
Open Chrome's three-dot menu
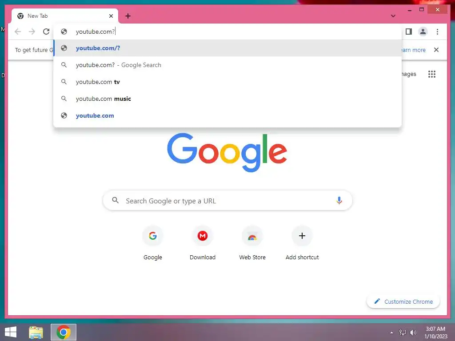[437, 32]
